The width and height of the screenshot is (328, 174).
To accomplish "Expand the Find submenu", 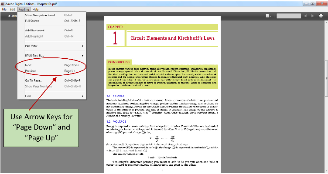I will click(51, 96).
